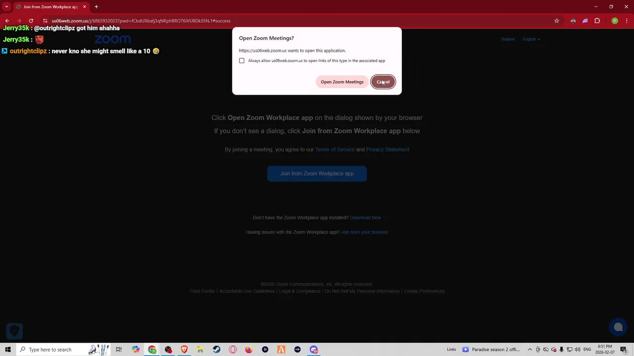The image size is (634, 356).
Task: Click Join from Zoom Workplace app button
Action: tap(317, 174)
